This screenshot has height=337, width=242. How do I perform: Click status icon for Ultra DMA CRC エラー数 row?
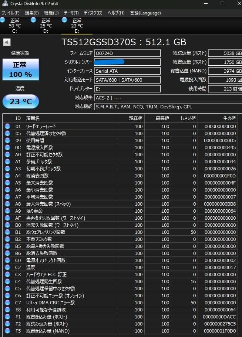click(7, 302)
